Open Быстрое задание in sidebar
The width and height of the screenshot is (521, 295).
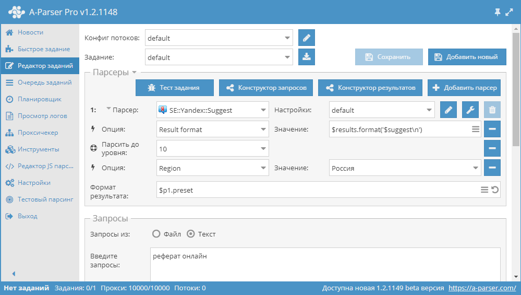40,49
